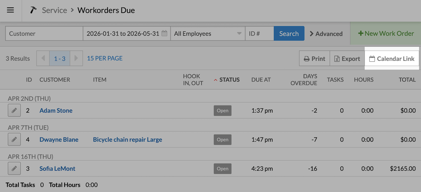Open Adam Stone's customer record
This screenshot has width=421, height=192.
pos(56,110)
